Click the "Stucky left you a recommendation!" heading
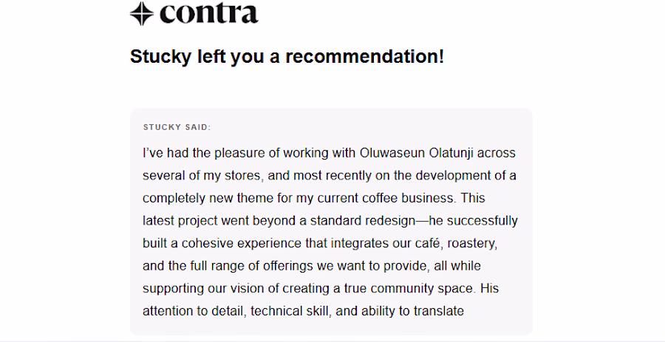 287,56
